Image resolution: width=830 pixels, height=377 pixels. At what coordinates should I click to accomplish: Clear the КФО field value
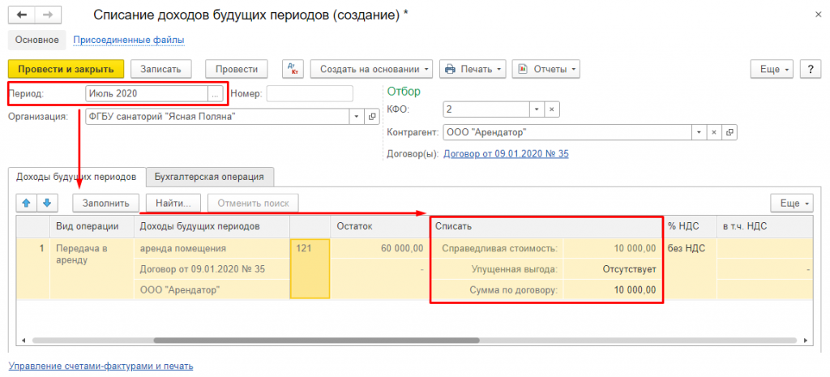pyautogui.click(x=550, y=109)
